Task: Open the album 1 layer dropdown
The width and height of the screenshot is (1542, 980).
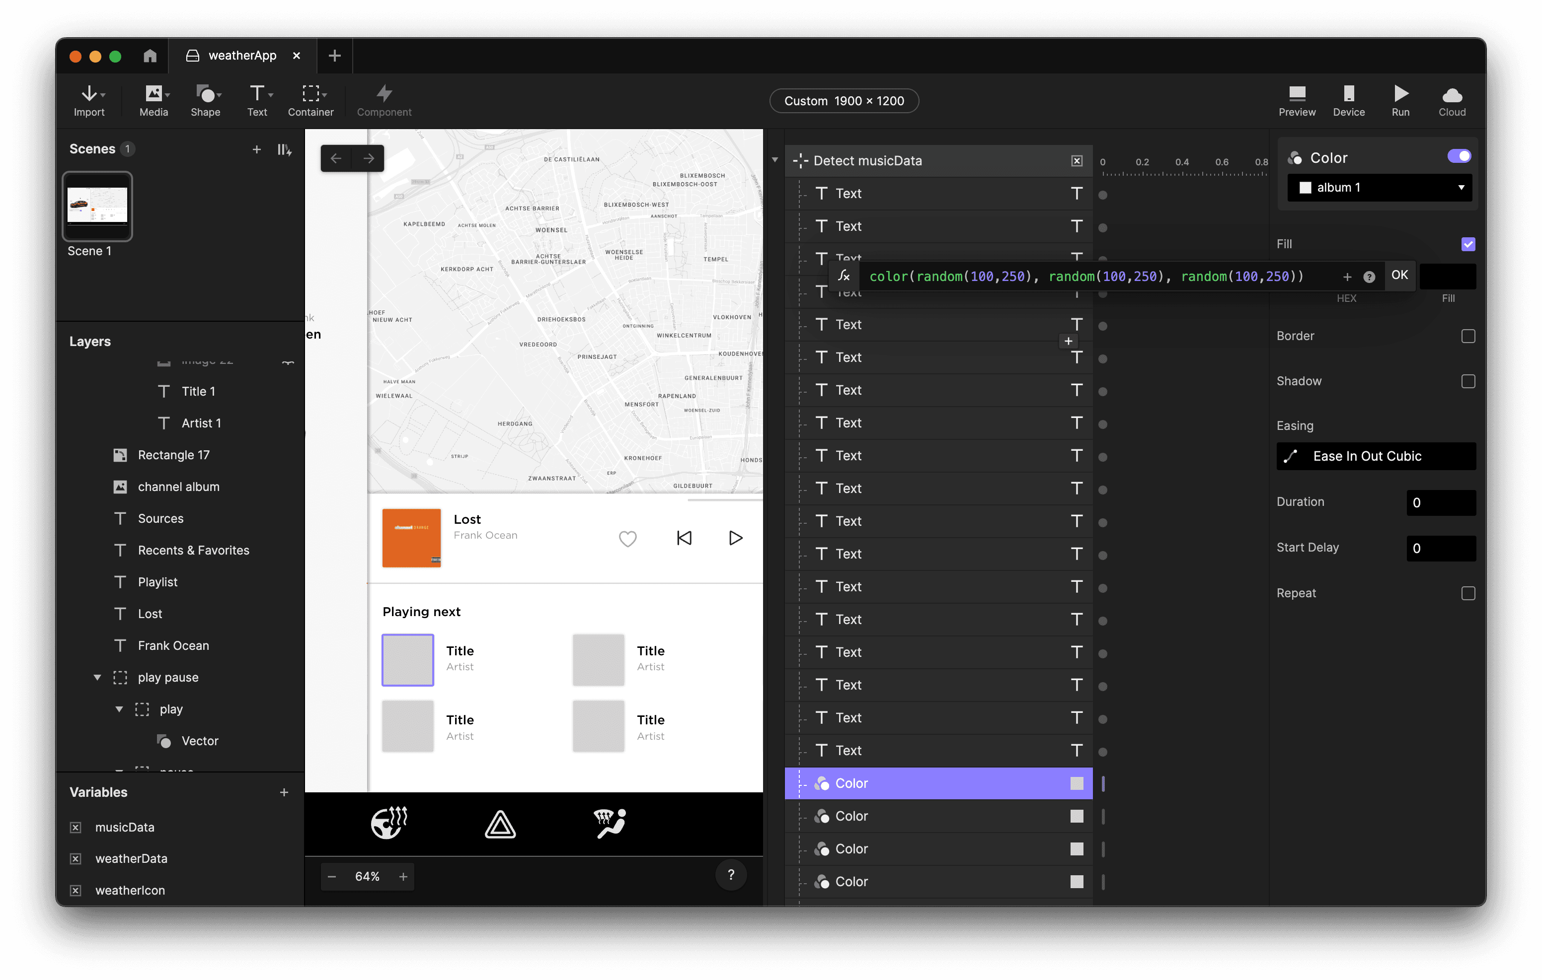Action: (x=1380, y=188)
